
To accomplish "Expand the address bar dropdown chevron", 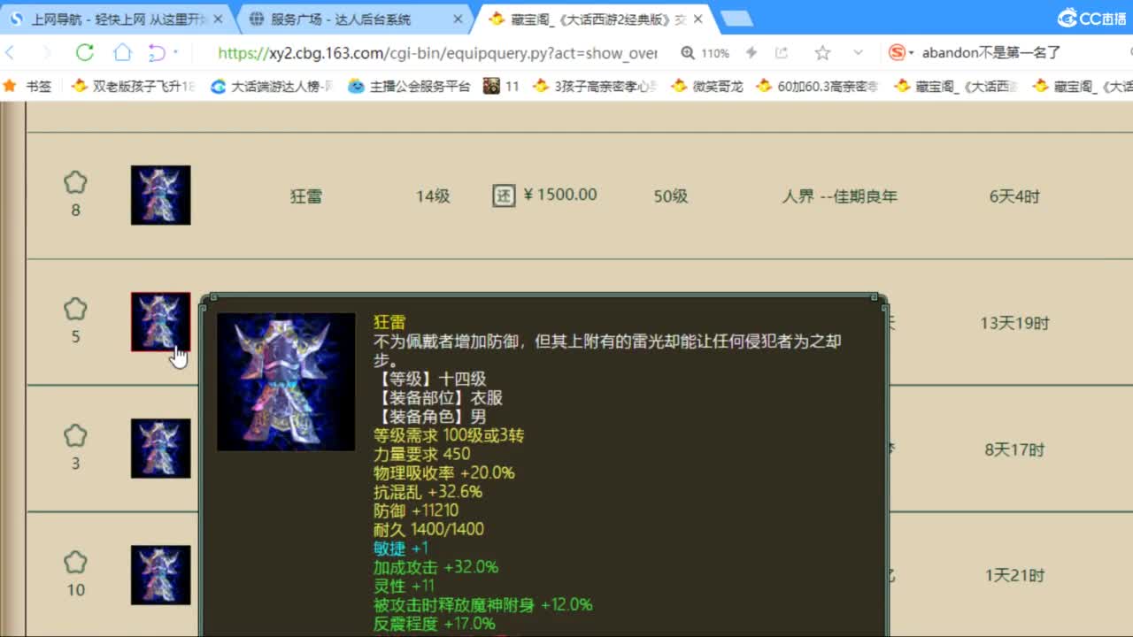I will point(858,53).
